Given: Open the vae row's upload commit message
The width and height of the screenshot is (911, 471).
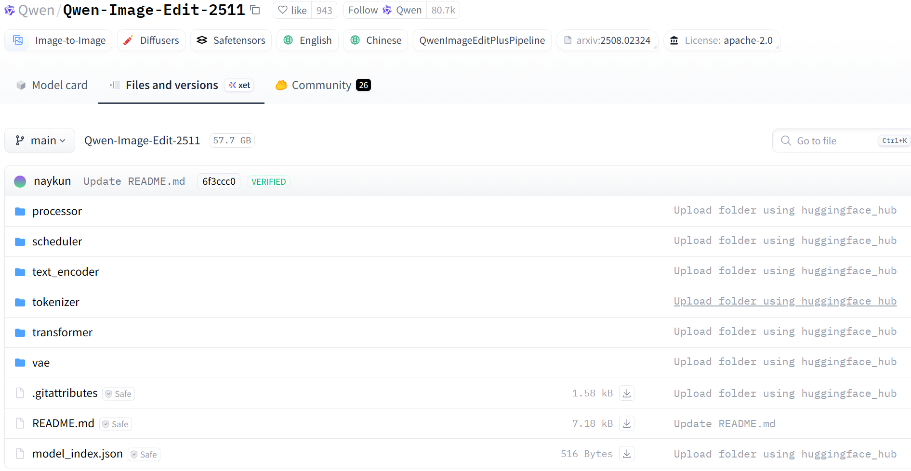Looking at the screenshot, I should [x=785, y=362].
